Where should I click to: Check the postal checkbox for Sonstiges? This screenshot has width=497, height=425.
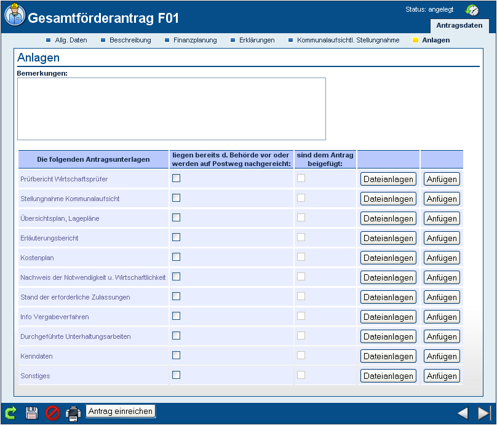click(x=177, y=375)
